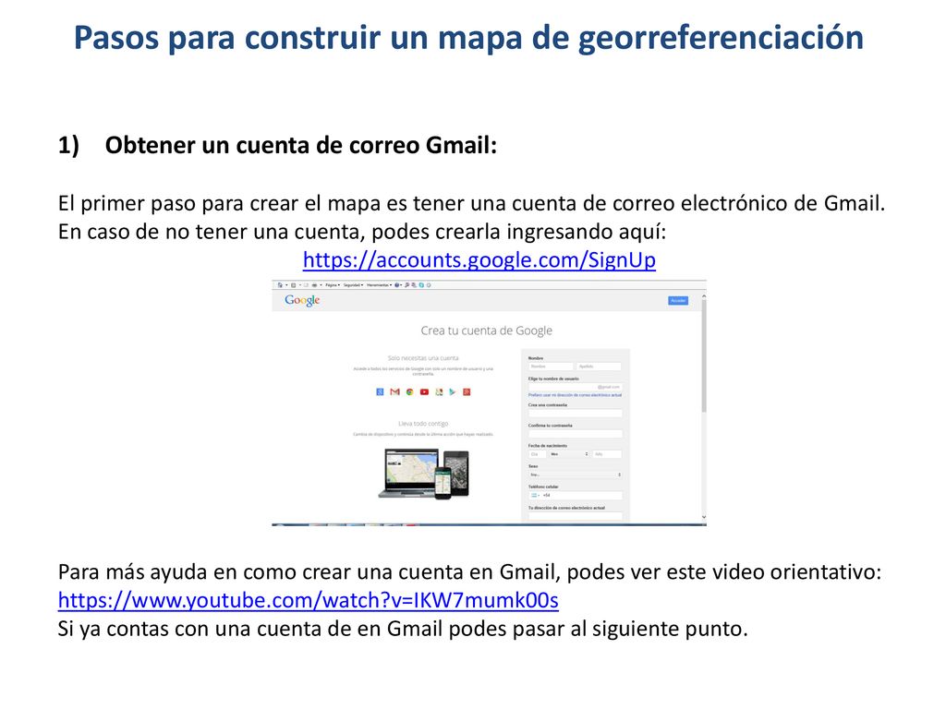Screen dimensions: 946x709
Task: Open the Sexo dropdown
Action: click(575, 475)
